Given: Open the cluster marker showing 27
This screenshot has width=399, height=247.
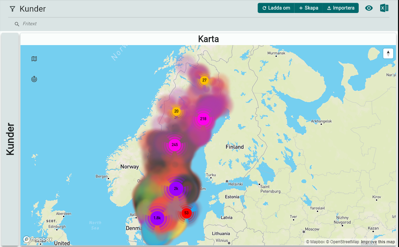Looking at the screenshot, I should 204,80.
